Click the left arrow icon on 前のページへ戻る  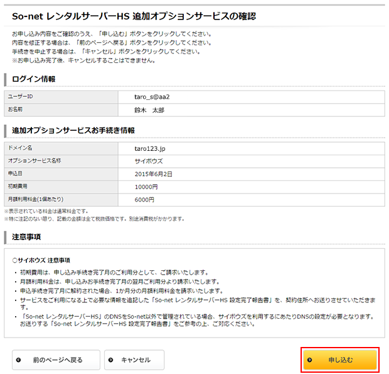click(18, 360)
